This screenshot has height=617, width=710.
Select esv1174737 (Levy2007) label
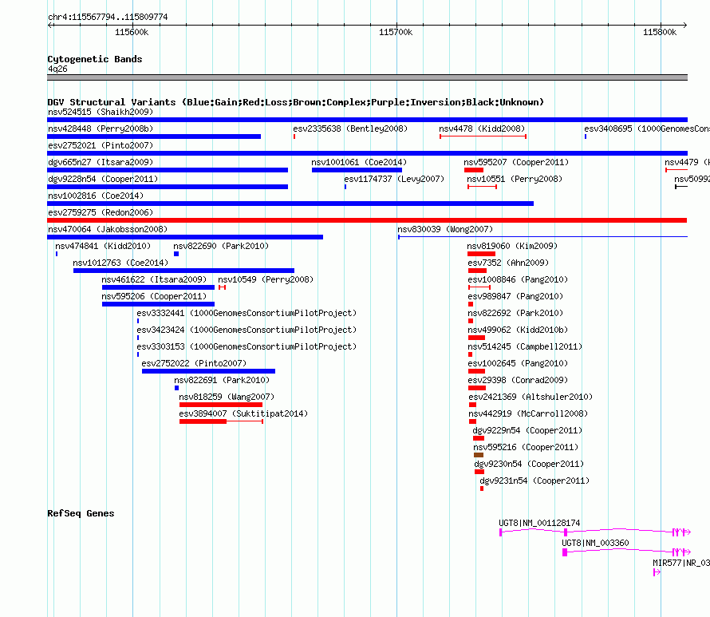pos(394,179)
